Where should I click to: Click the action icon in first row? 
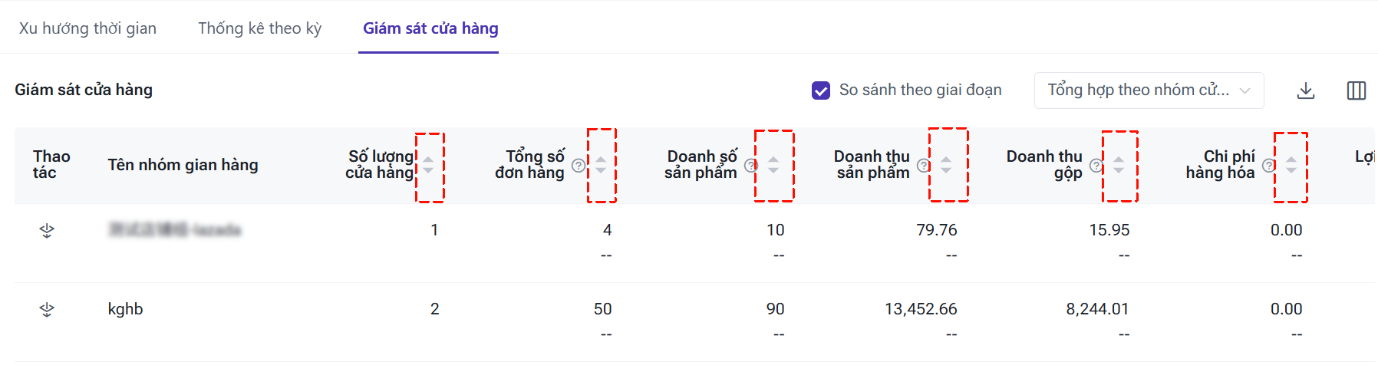[47, 230]
